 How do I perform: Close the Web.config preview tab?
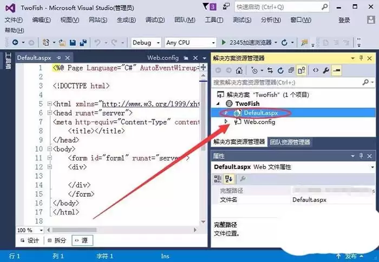pos(195,58)
